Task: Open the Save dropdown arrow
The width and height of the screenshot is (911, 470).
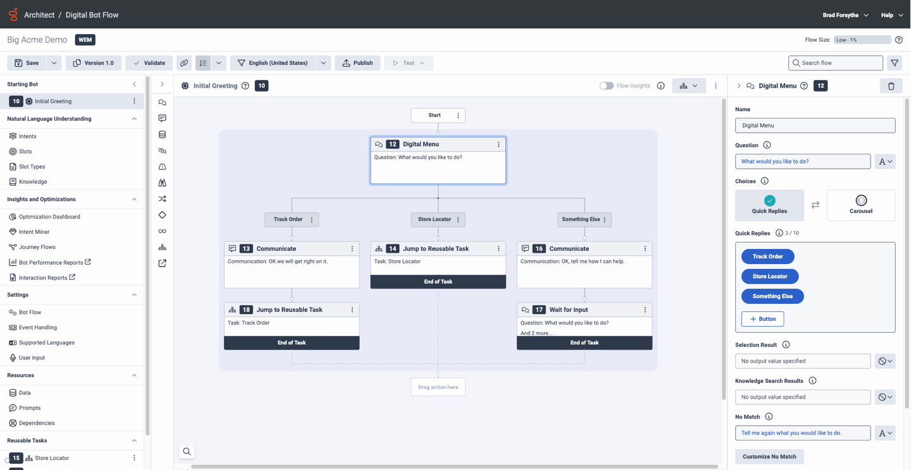Action: [x=54, y=63]
